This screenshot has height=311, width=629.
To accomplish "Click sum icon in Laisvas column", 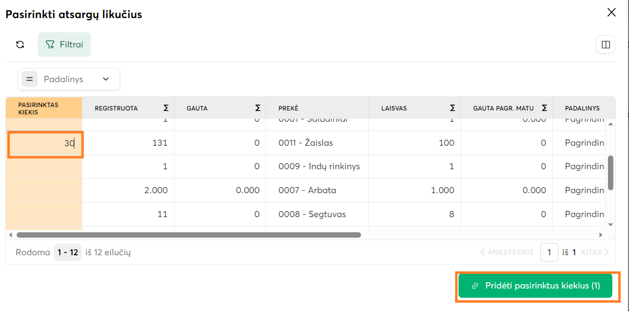I will click(x=453, y=108).
